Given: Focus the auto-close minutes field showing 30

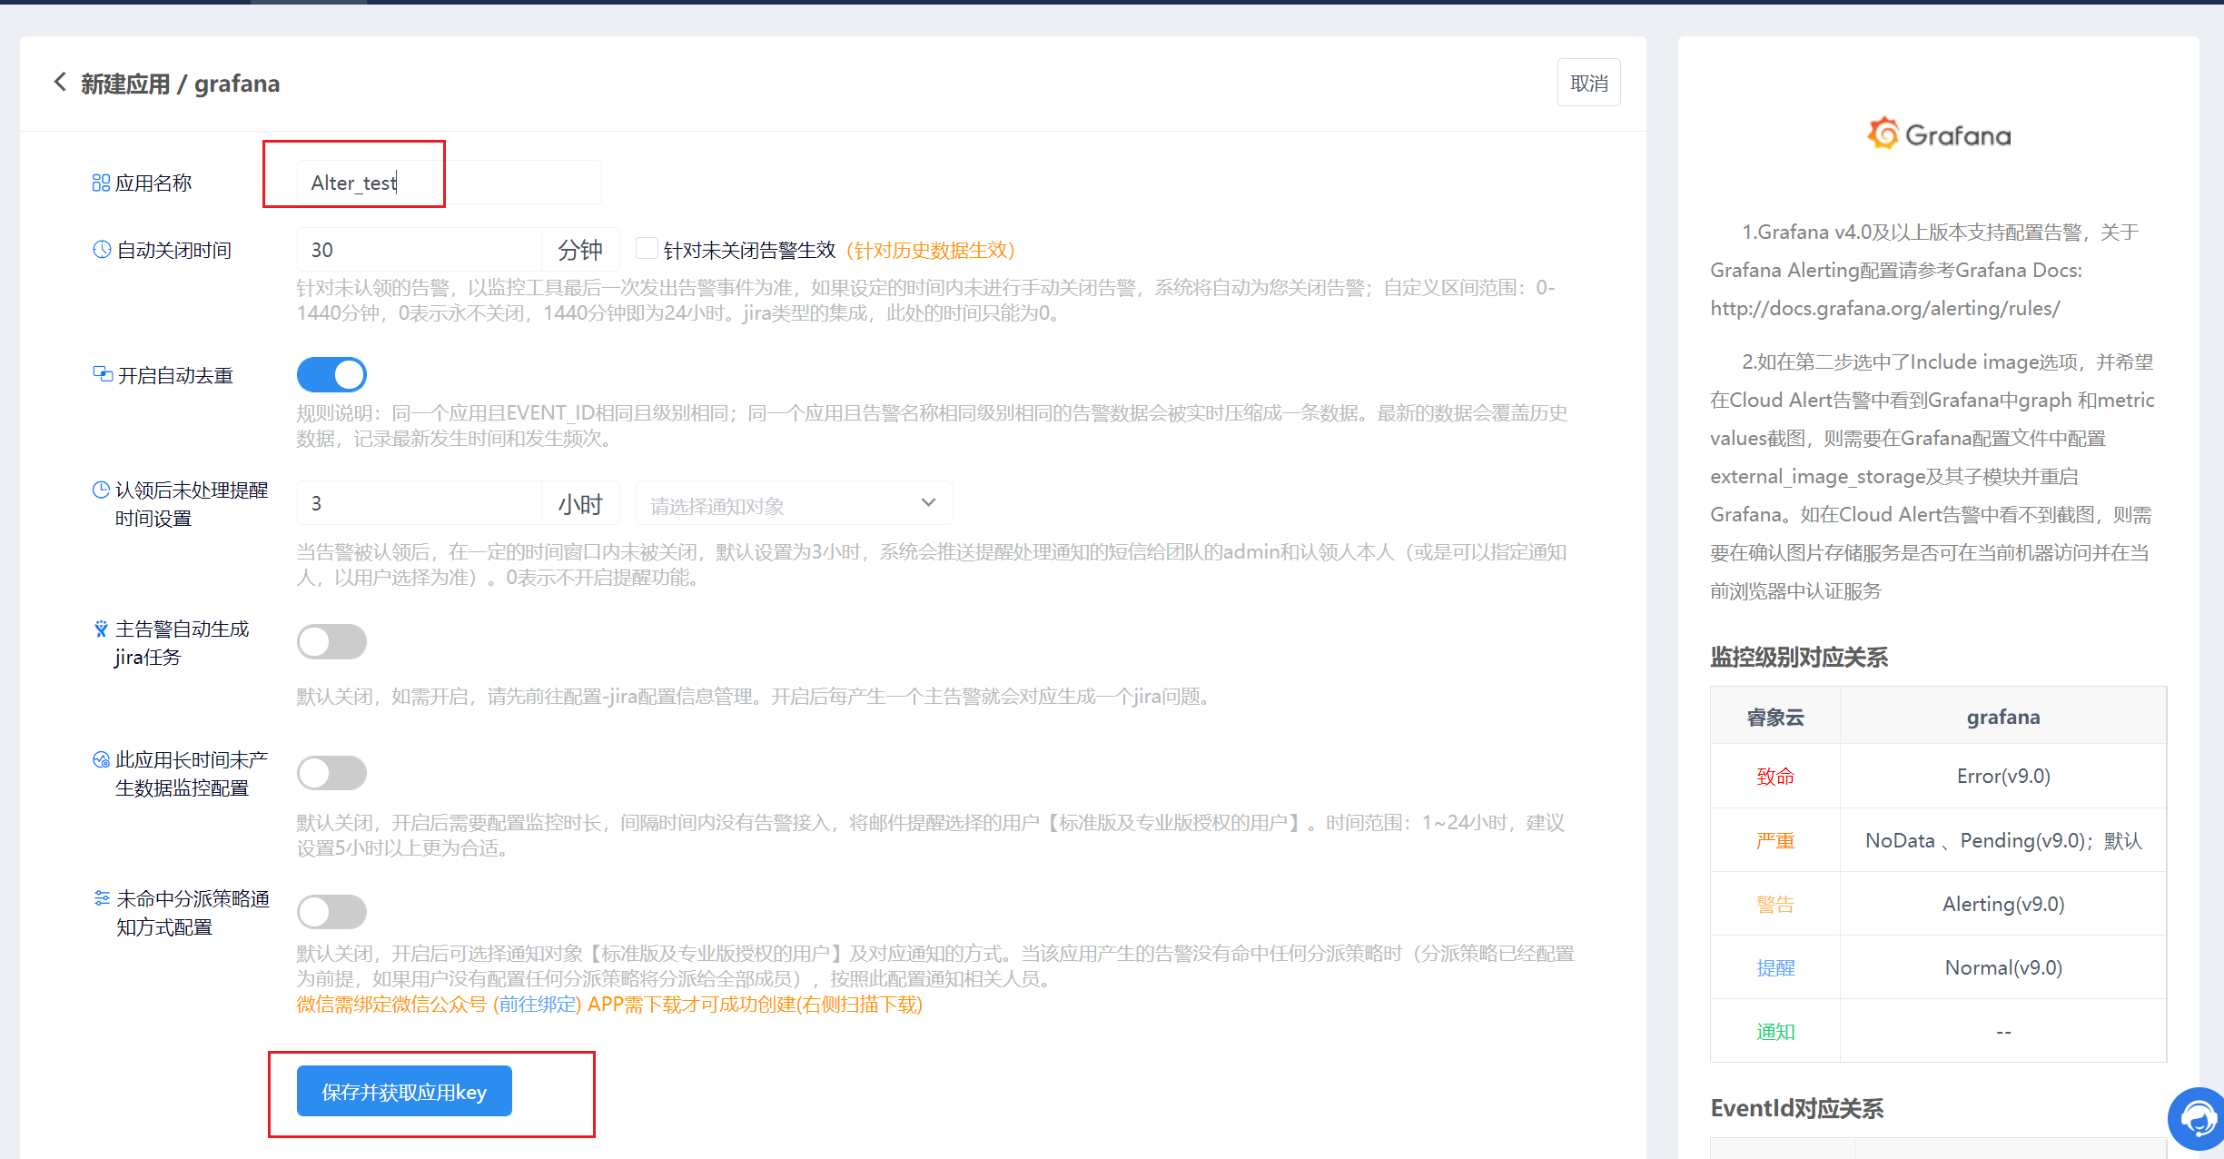Looking at the screenshot, I should [419, 250].
